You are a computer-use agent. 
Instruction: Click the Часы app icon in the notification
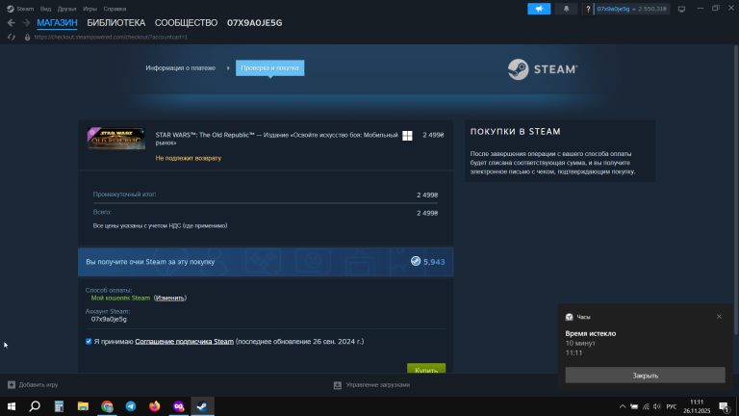(570, 317)
